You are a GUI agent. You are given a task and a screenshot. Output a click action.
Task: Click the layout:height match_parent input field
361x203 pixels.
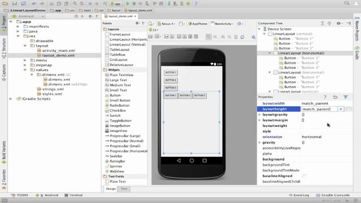point(319,109)
